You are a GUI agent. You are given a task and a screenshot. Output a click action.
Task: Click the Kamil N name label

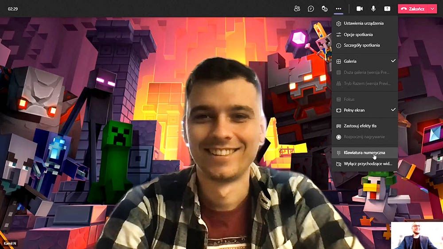(x=10, y=243)
